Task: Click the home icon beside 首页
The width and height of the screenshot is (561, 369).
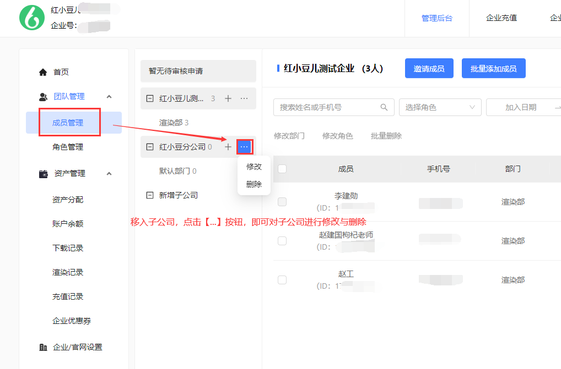Action: click(x=43, y=73)
